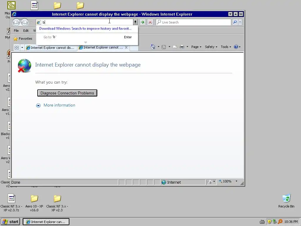The width and height of the screenshot is (301, 226).
Task: Select the Go to 'b' suggestion
Action: pyautogui.click(x=87, y=37)
